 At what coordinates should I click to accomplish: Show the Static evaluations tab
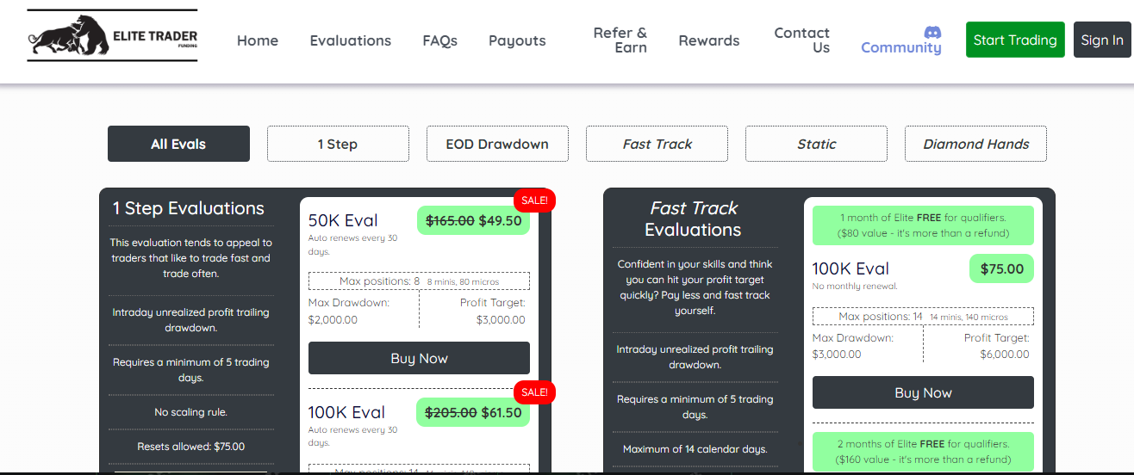tap(816, 144)
